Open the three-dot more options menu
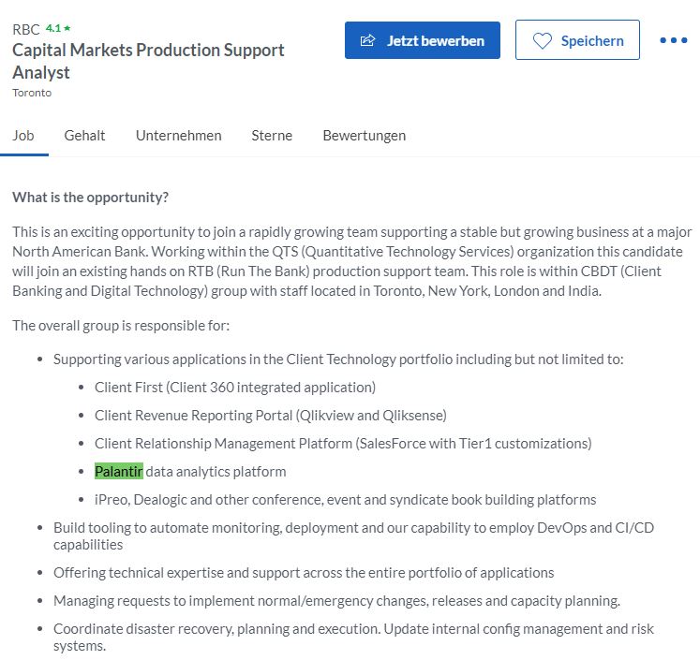The height and width of the screenshot is (660, 700). coord(673,40)
